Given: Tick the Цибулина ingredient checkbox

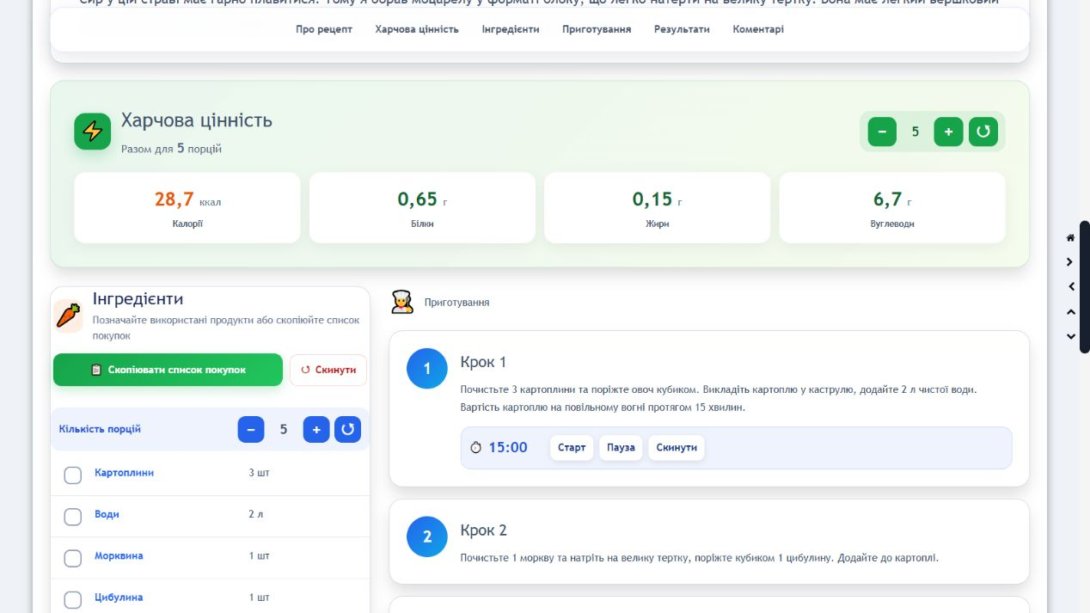Looking at the screenshot, I should 73,599.
